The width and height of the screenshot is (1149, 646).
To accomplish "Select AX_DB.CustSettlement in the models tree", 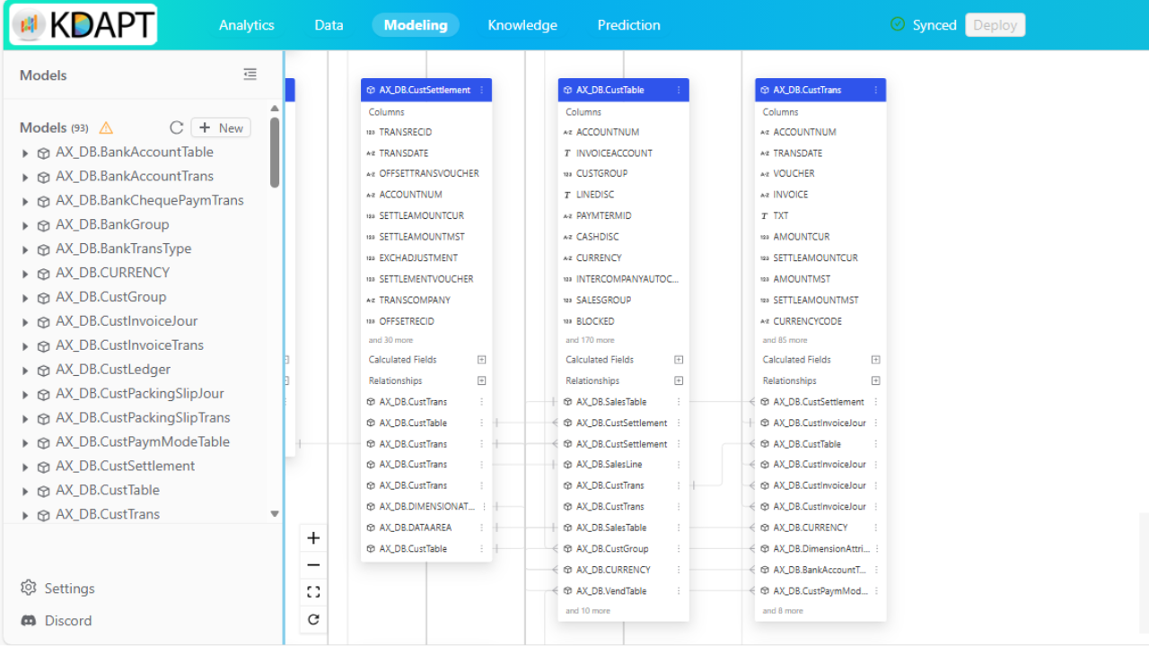I will pyautogui.click(x=125, y=467).
